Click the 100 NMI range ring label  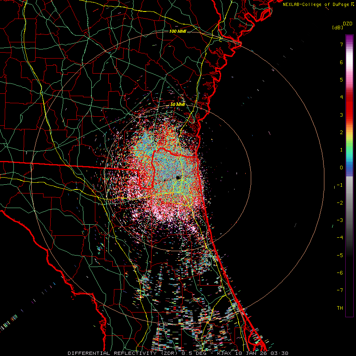coord(178,31)
